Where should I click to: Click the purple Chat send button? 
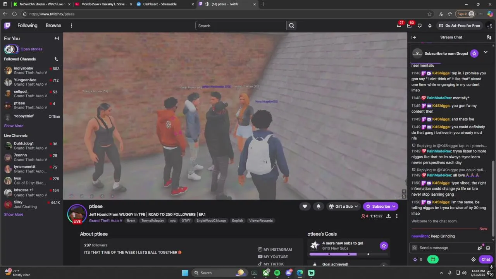coord(486,260)
